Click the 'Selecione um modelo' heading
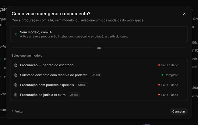The height and width of the screenshot is (125, 198). 27,55
